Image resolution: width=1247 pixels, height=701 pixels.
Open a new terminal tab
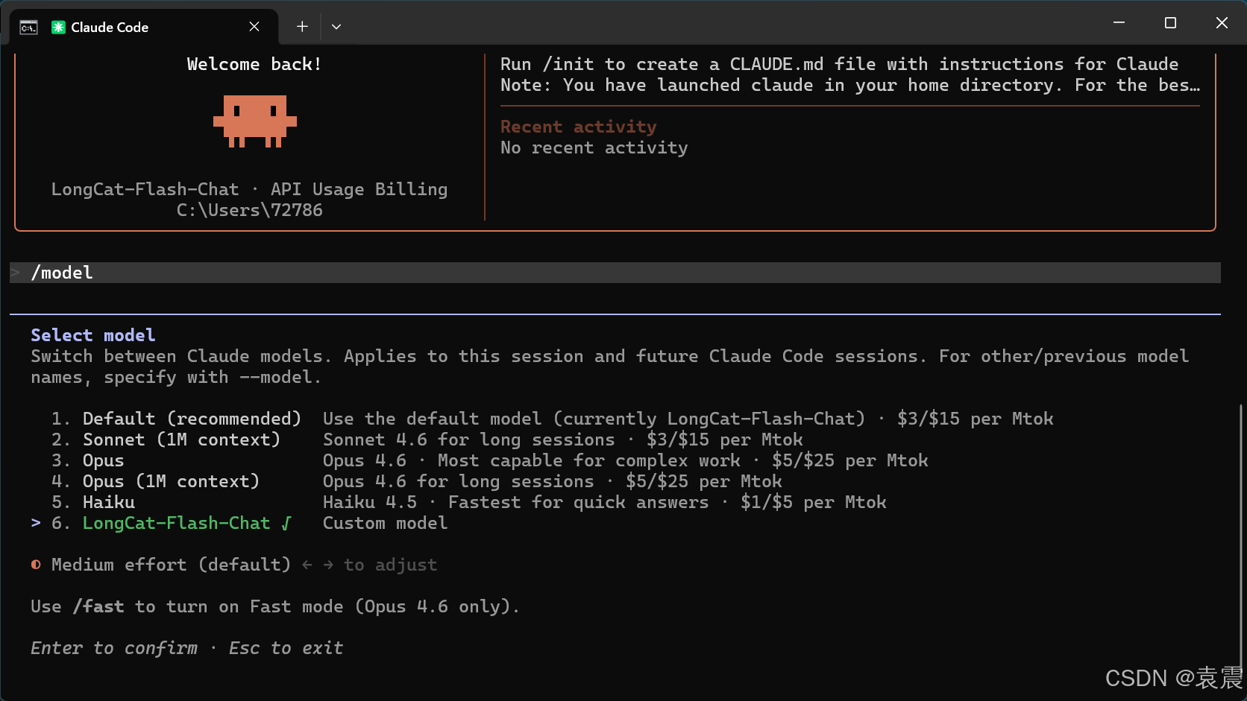302,27
